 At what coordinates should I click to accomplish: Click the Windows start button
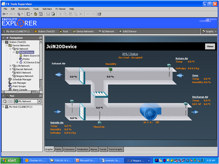click(11, 160)
